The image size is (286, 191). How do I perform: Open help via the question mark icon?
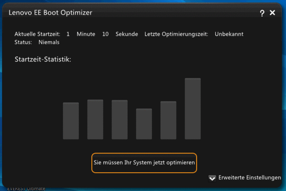[x=262, y=13]
